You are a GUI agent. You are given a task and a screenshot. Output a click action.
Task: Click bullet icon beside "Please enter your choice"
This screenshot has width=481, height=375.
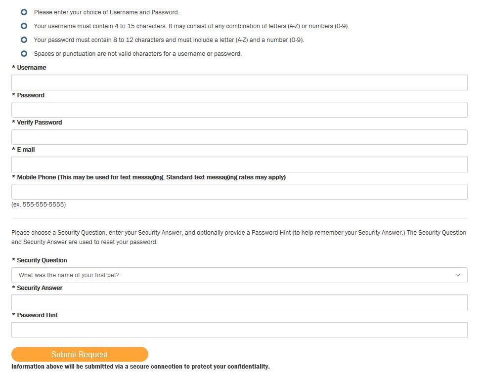[x=24, y=12]
